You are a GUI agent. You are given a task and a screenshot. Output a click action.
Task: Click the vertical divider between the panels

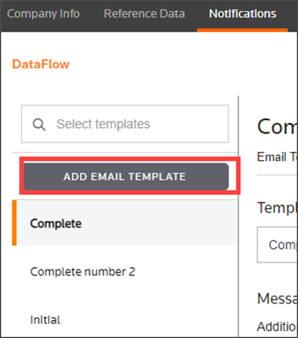coord(238,216)
